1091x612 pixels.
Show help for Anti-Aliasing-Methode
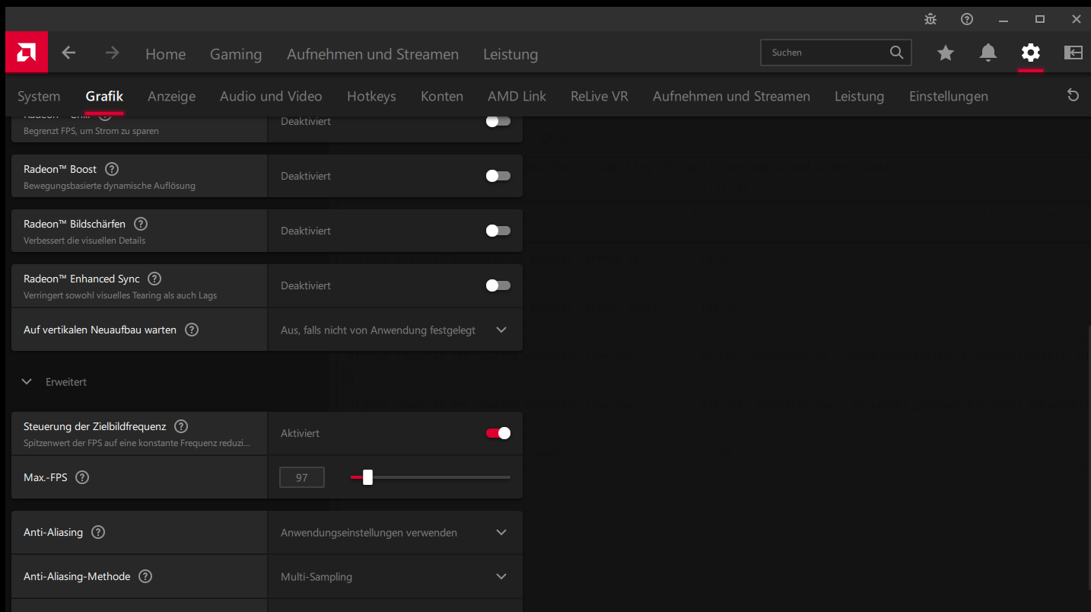(145, 576)
